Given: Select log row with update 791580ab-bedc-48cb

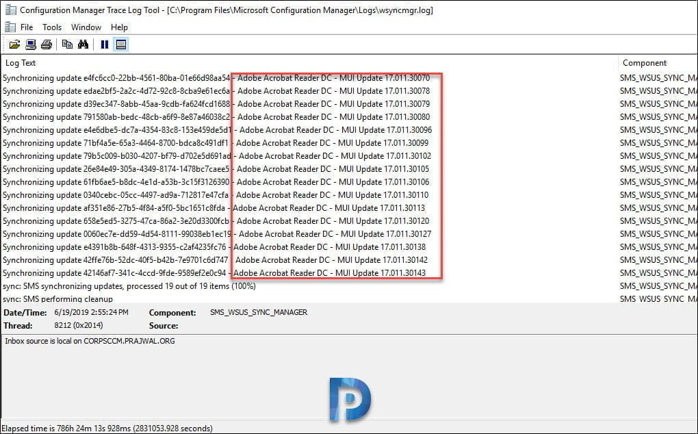Looking at the screenshot, I should click(349, 117).
